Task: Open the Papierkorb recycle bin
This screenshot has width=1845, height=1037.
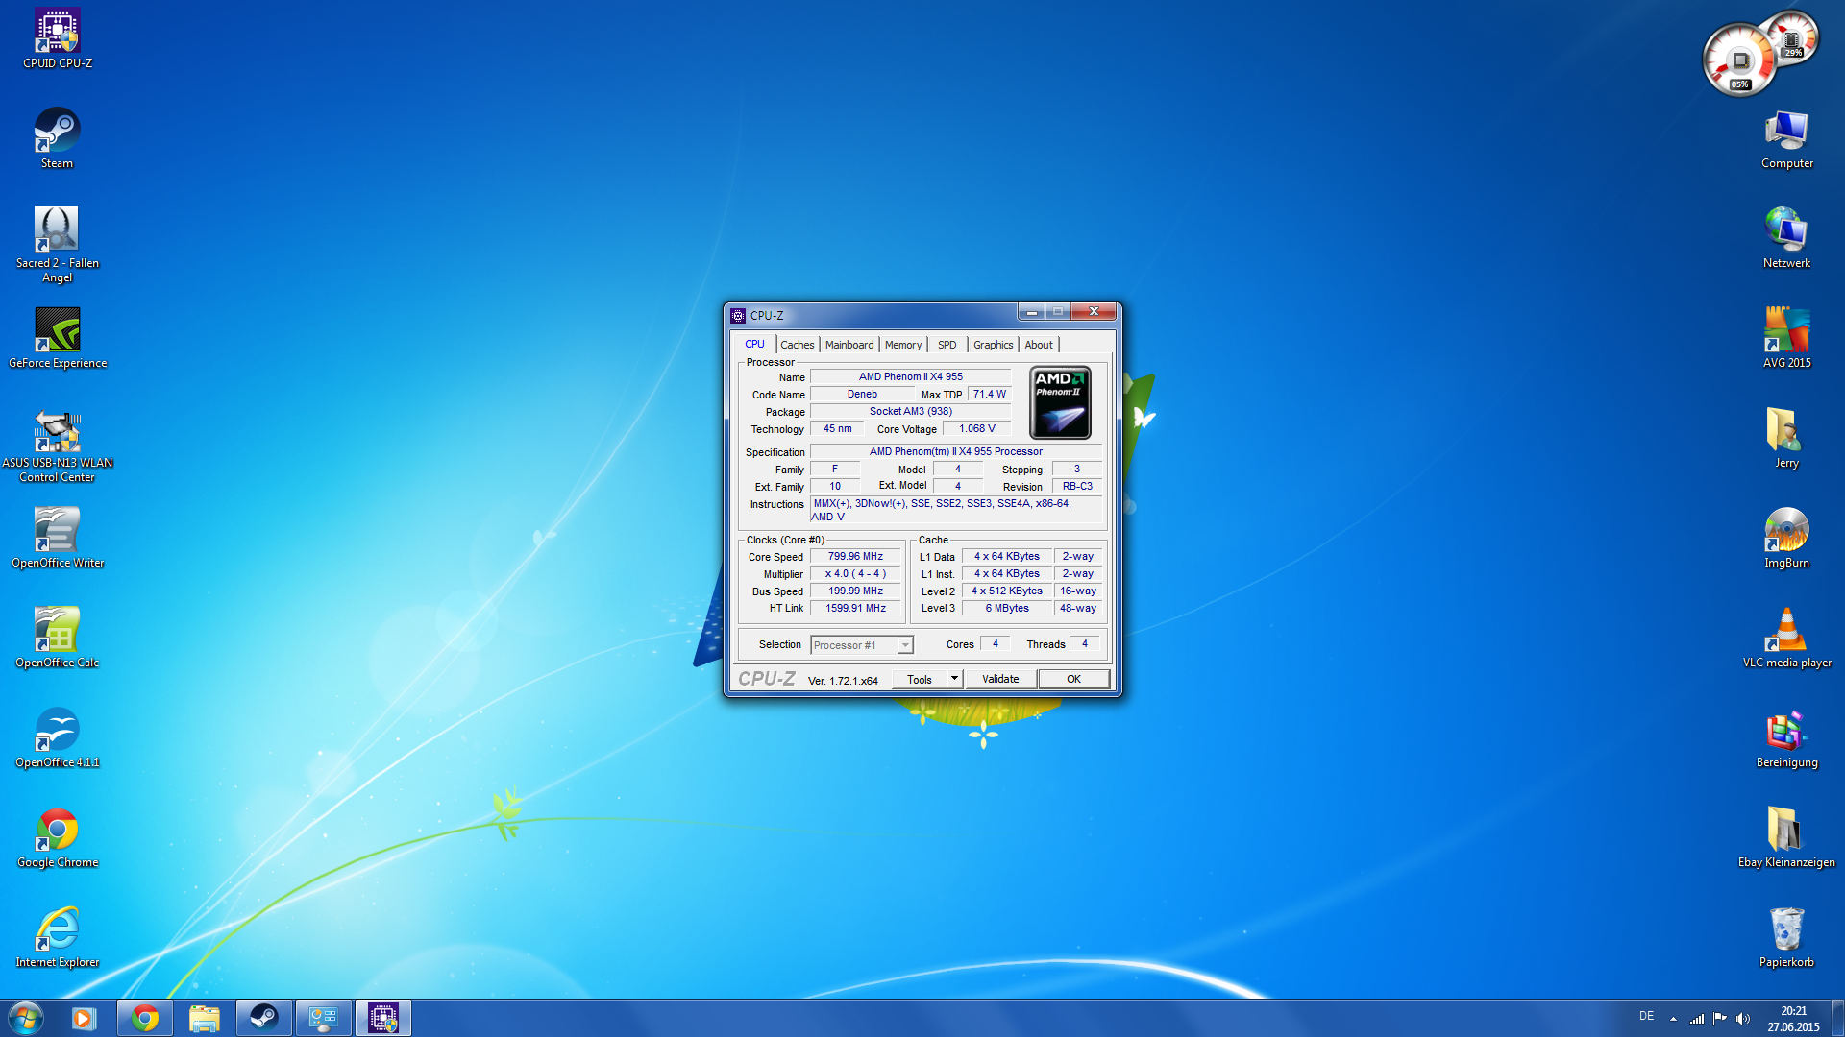Action: coord(1786,929)
